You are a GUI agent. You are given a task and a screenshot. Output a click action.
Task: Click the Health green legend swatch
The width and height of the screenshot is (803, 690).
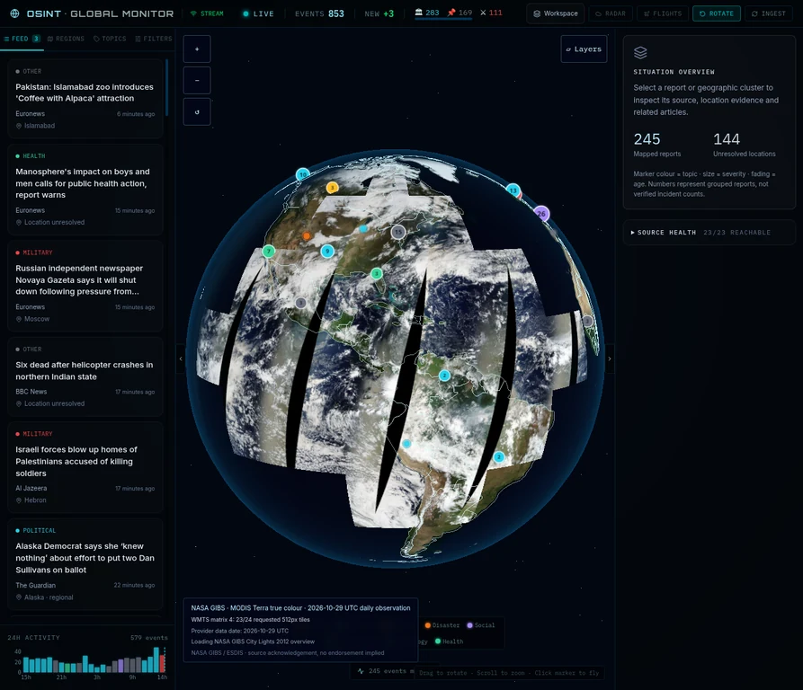pyautogui.click(x=438, y=641)
